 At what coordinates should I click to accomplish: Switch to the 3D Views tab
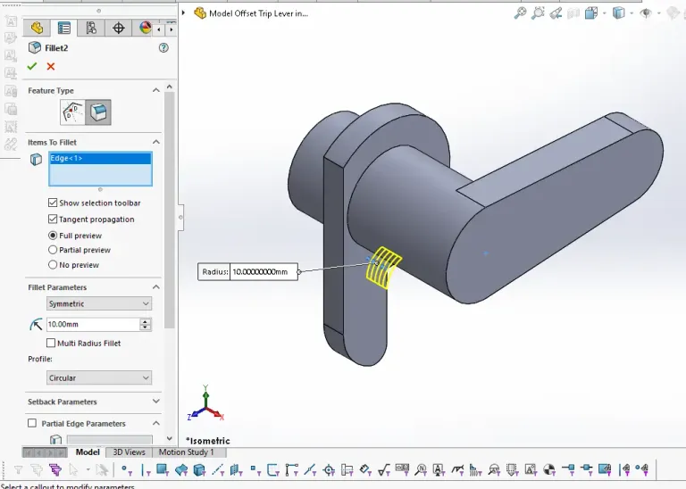(129, 452)
